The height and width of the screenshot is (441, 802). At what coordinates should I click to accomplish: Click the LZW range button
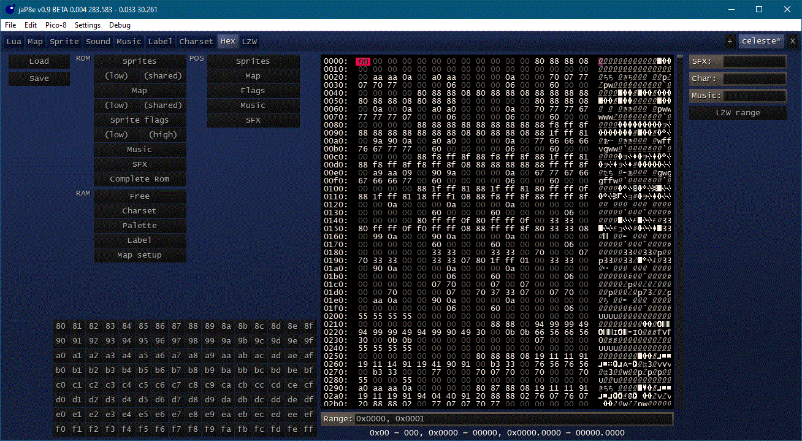tap(738, 113)
